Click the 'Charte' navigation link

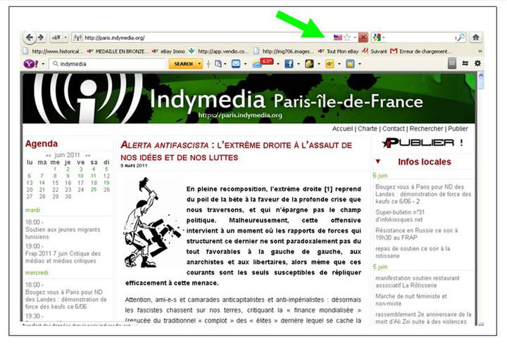pyautogui.click(x=368, y=129)
